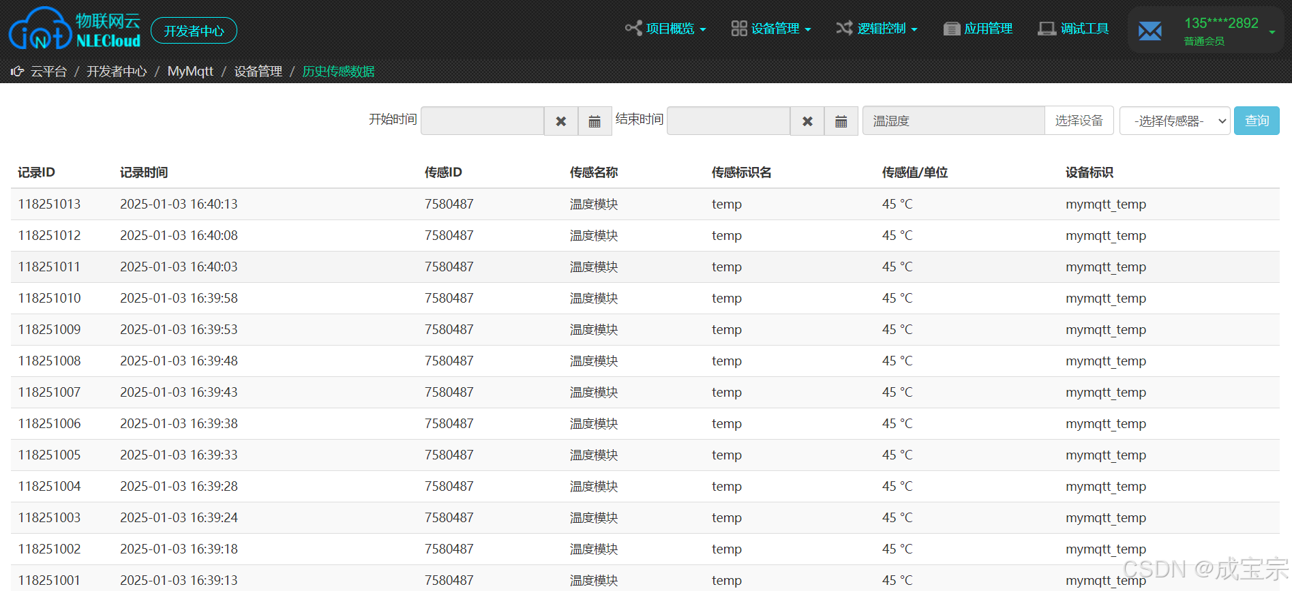Click the 传感名称 column header
Screen dimensions: 1292x591
pos(594,172)
